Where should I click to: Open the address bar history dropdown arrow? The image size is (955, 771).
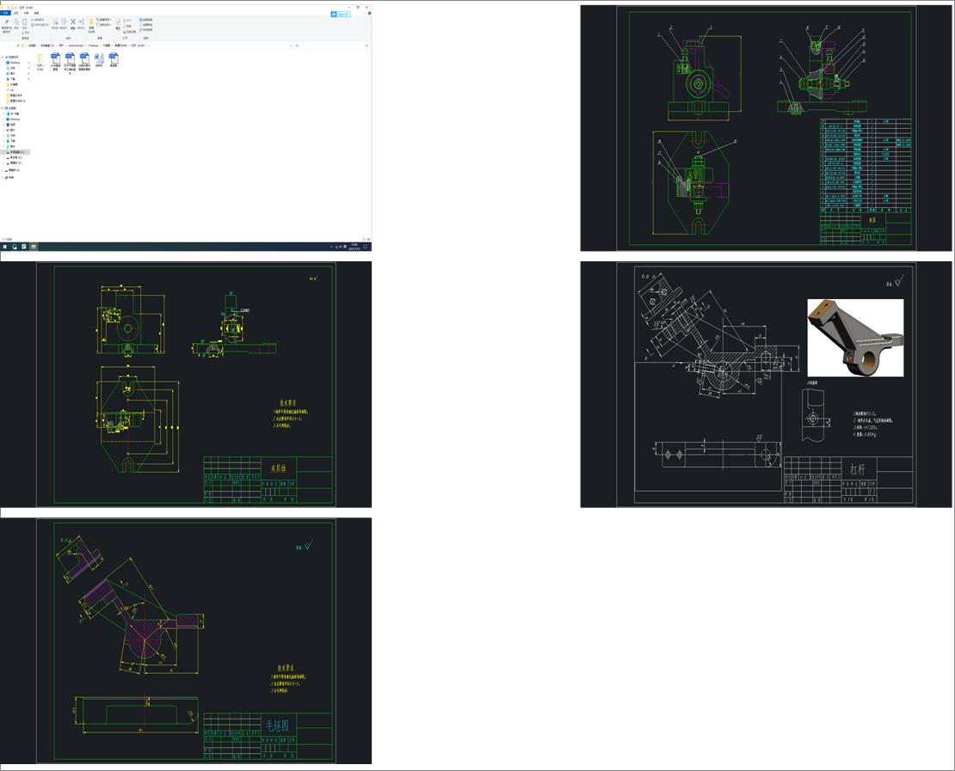291,46
